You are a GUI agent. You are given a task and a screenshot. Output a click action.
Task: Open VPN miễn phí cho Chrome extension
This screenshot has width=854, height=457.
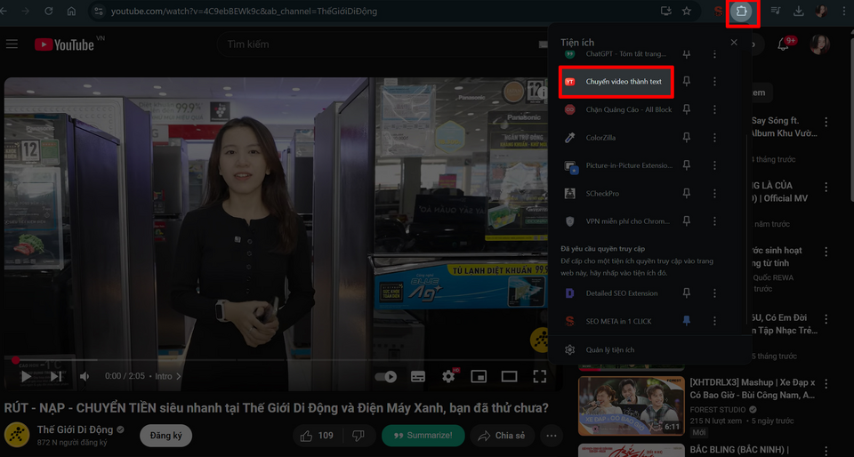pos(617,221)
